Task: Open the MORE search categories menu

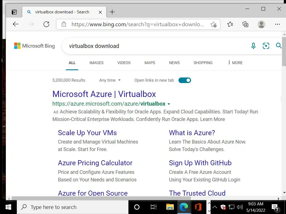Action: [235, 63]
